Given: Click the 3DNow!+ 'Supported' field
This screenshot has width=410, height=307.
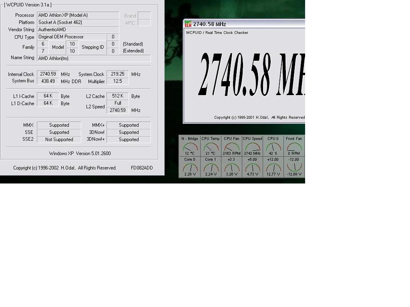Looking at the screenshot, I should [129, 140].
